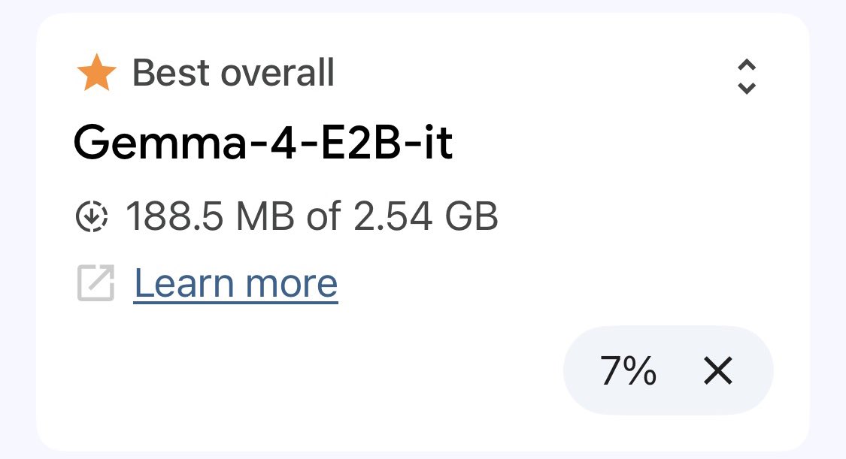Cancel the Gemma model download with X
Image resolution: width=846 pixels, height=459 pixels.
pos(717,371)
